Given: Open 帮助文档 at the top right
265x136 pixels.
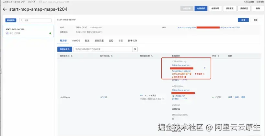Looking at the screenshot, I should coord(260,2).
